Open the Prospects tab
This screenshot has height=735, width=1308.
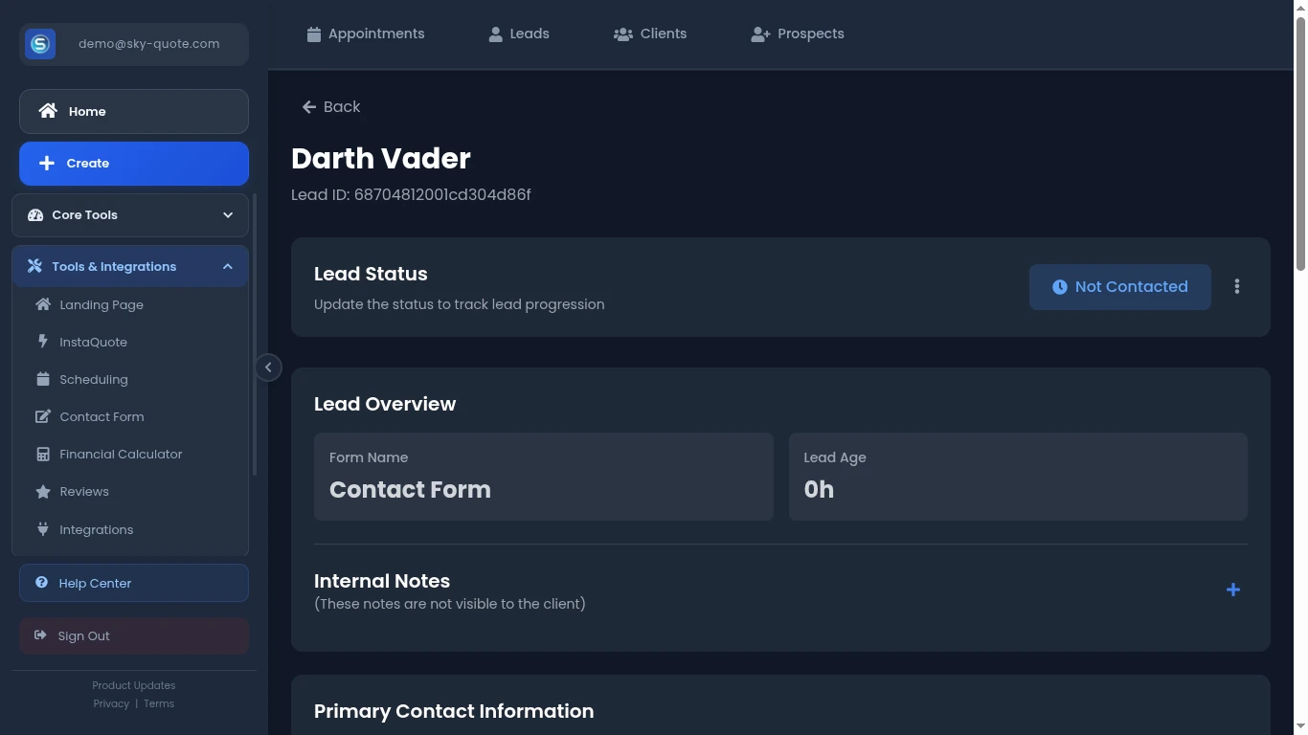click(798, 34)
